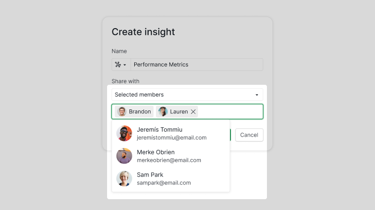Image resolution: width=375 pixels, height=210 pixels.
Task: Select the Brandon member chip label
Action: (x=140, y=111)
